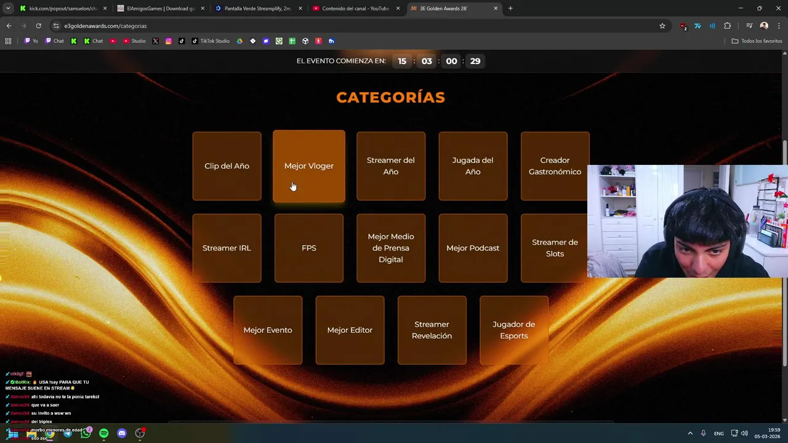Open the Jugador de Esports category

pos(514,330)
